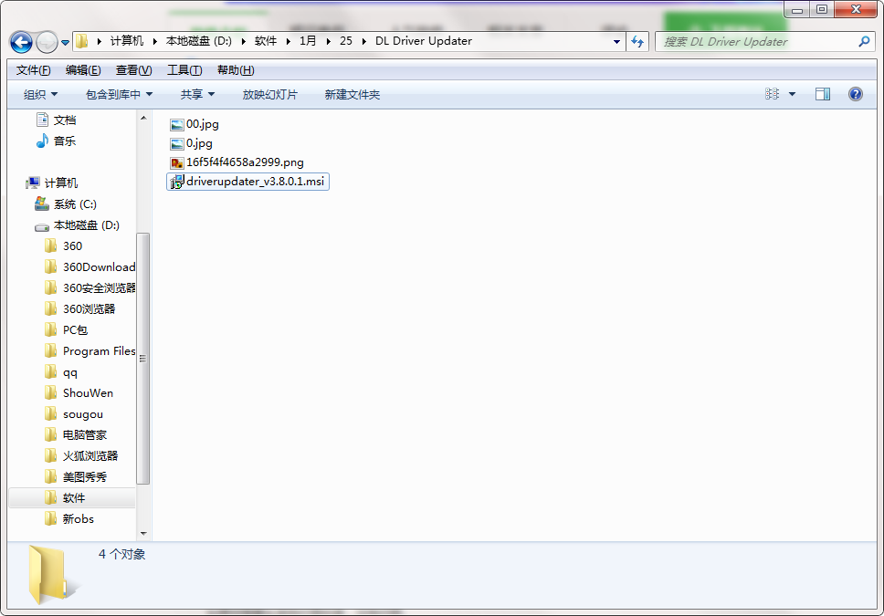This screenshot has width=884, height=616.
Task: Click the 0.jpg image file icon
Action: pos(177,144)
